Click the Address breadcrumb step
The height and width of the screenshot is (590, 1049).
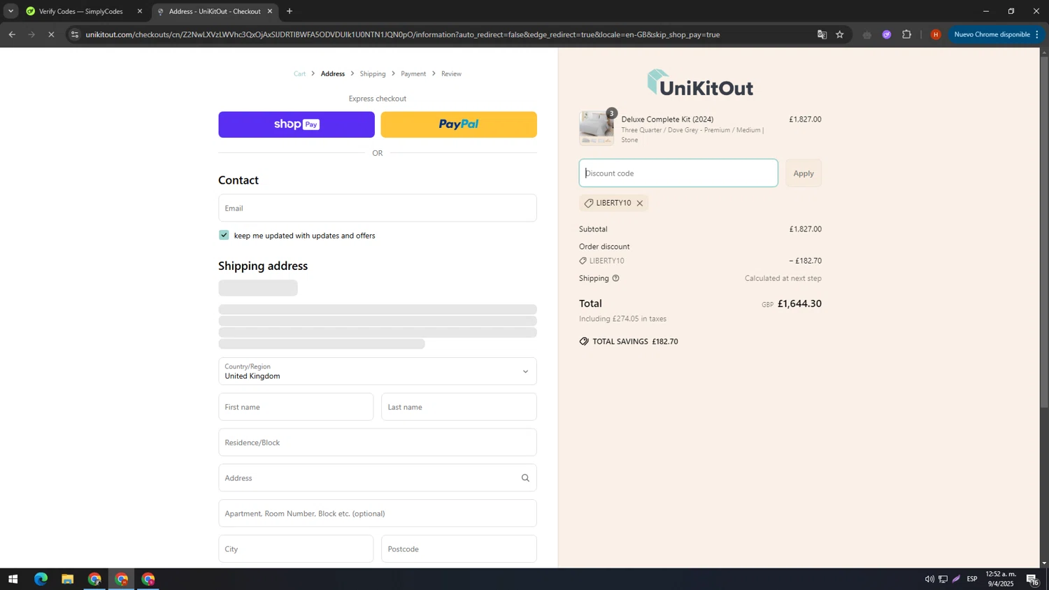pos(333,73)
